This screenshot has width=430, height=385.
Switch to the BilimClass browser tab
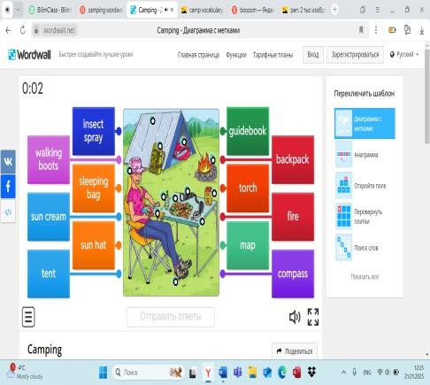click(50, 10)
